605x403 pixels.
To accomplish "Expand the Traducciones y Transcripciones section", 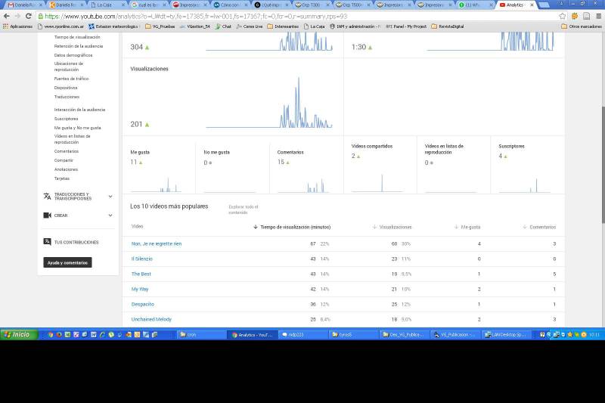I will (x=110, y=197).
